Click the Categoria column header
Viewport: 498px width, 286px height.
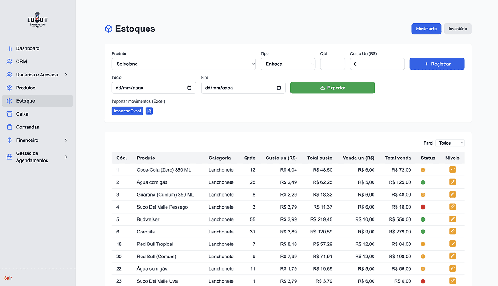point(219,158)
